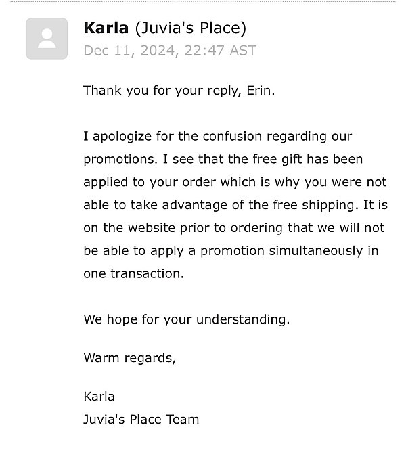Click the (Juvia's Place) company label
Viewport: 406px width, 467px height.
191,28
